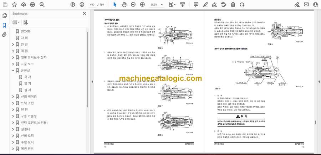Collapse the left navigation pane arrow
Screen dimensions: 321x155
click(x=92, y=82)
